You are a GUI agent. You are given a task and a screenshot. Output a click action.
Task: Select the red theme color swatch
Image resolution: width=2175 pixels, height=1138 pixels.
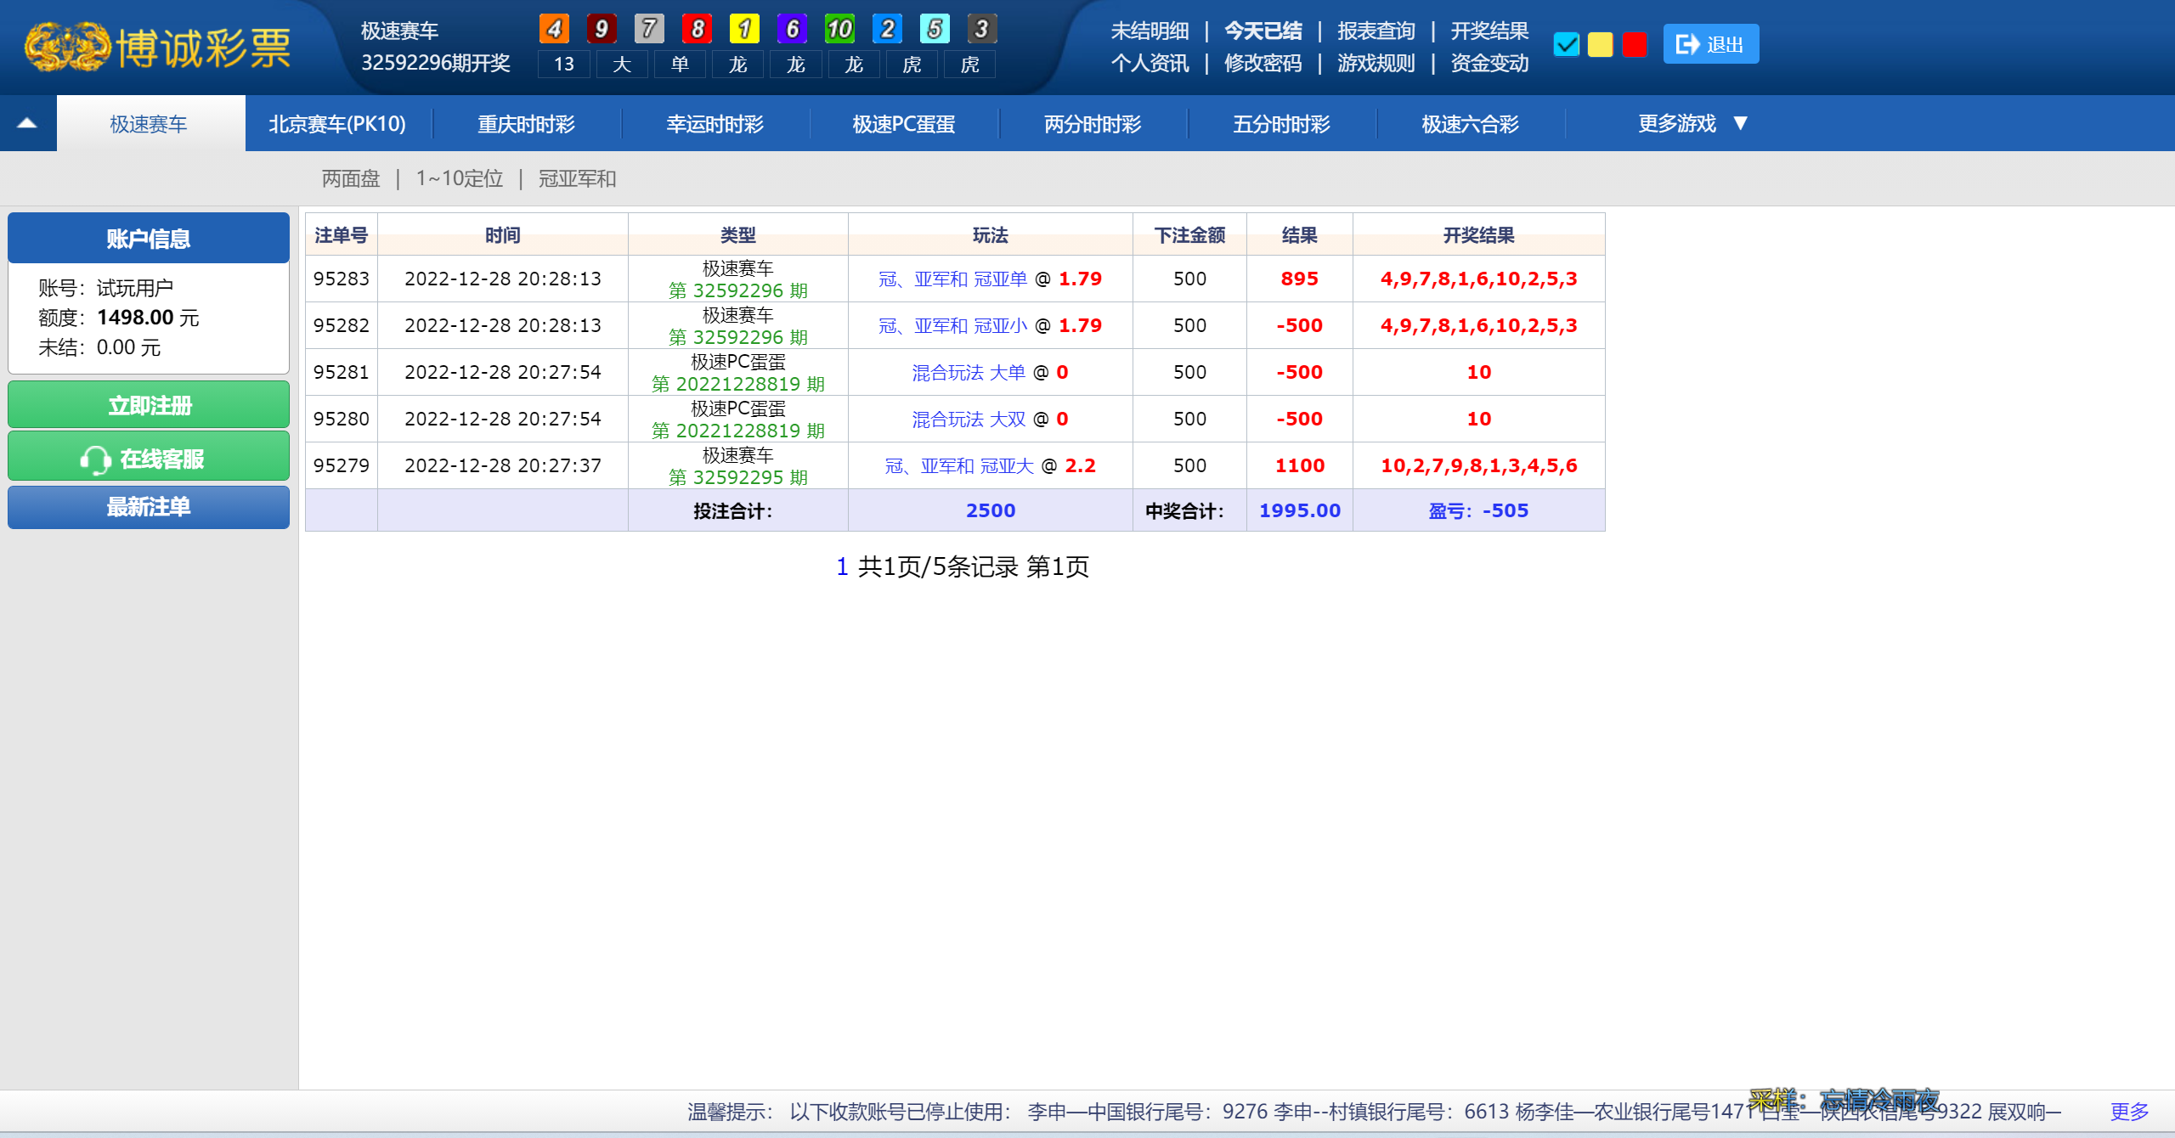(x=1634, y=44)
